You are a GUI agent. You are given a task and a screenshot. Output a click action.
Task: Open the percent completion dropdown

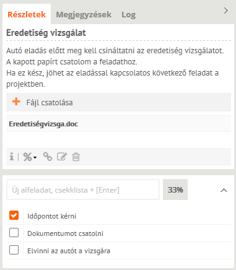coord(30,157)
